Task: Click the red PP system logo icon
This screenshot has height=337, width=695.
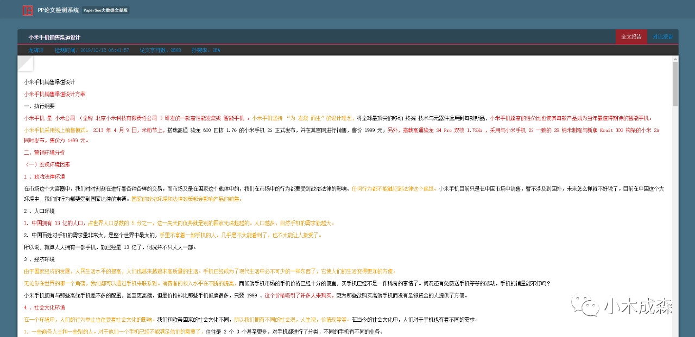Action: 27,10
